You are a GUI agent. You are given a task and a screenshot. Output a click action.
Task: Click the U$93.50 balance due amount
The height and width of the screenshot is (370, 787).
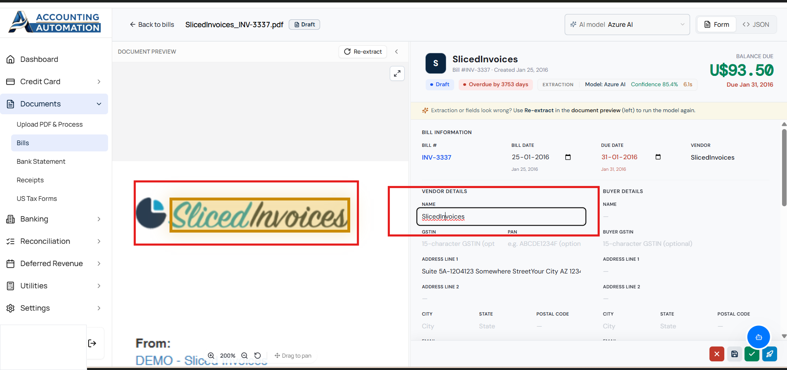[742, 70]
